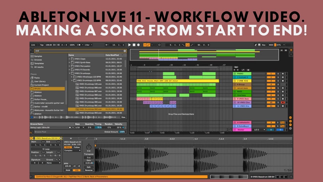
Task: Expand the VND1 FX Sounds folder
Action: pyautogui.click(x=70, y=70)
